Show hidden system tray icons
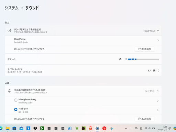Viewport: 176px width, 132px height. (x=126, y=128)
